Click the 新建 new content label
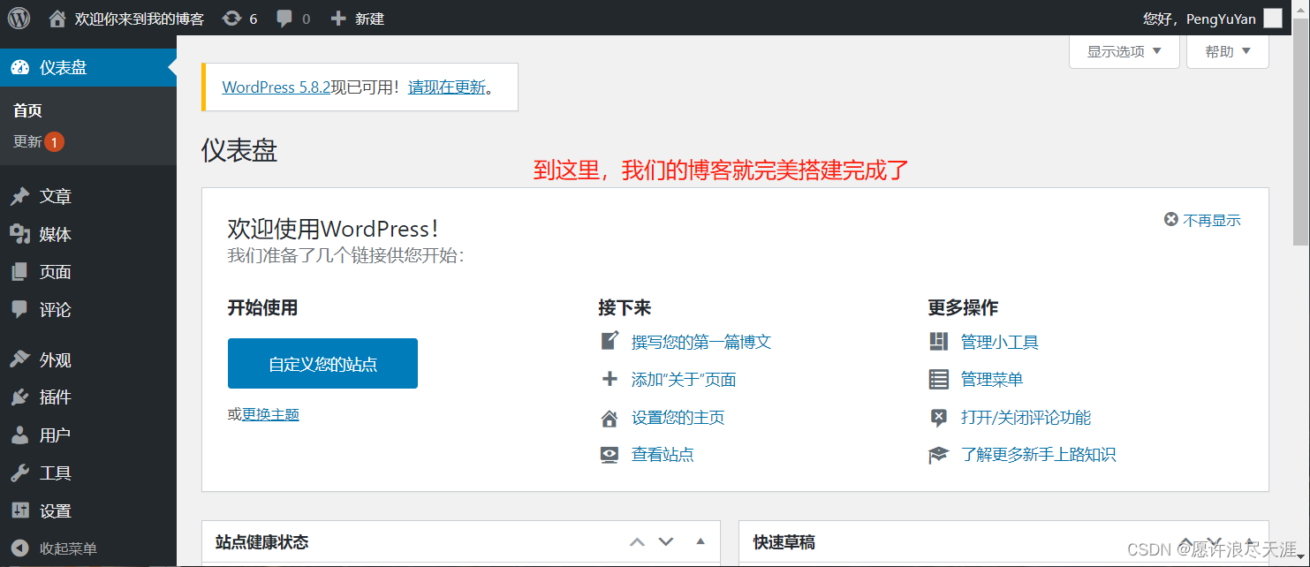Image resolution: width=1310 pixels, height=567 pixels. pos(370,18)
